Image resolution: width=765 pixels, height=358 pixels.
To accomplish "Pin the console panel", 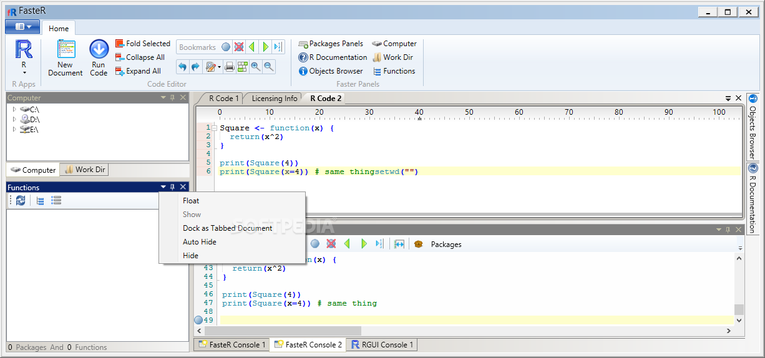I will (728, 230).
